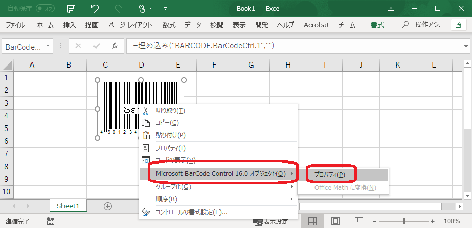Select the 開発 tab
Screen dimensions: 472x228
[x=261, y=25]
